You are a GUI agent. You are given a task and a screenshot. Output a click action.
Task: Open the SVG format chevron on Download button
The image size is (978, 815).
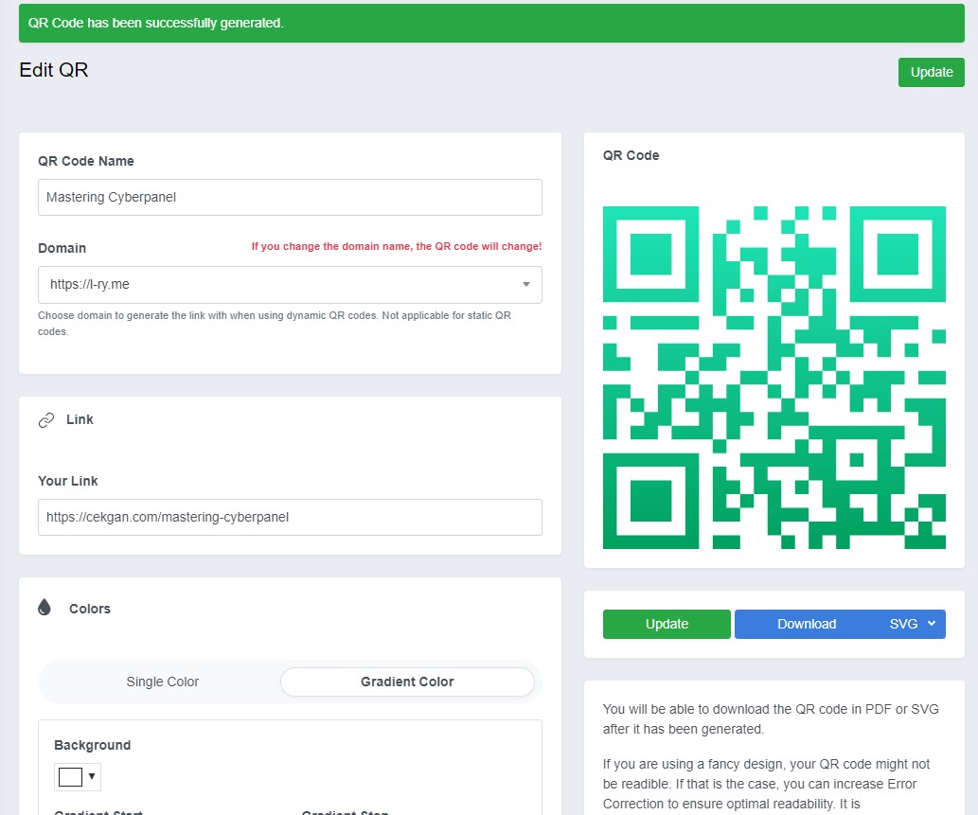coord(930,624)
